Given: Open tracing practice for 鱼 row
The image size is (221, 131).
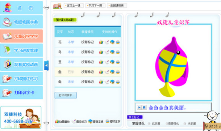Looking at the screenshot, I should tap(107, 72).
